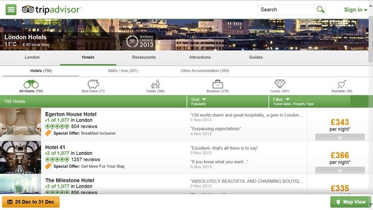Expand price details for Hotel 41
Image resolution: width=373 pixels, height=210 pixels.
point(340,171)
